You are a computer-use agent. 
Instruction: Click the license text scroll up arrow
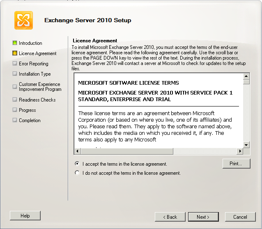(246, 76)
